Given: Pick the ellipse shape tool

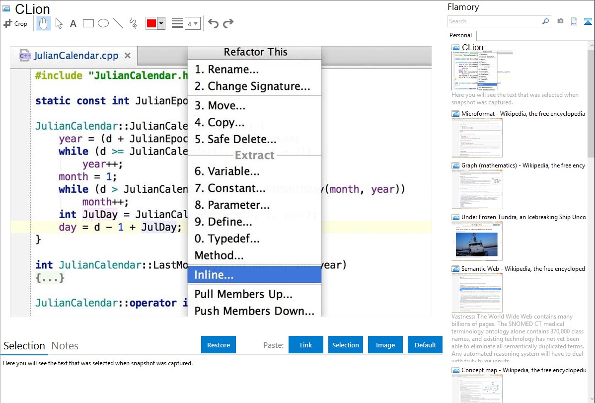Looking at the screenshot, I should click(103, 23).
